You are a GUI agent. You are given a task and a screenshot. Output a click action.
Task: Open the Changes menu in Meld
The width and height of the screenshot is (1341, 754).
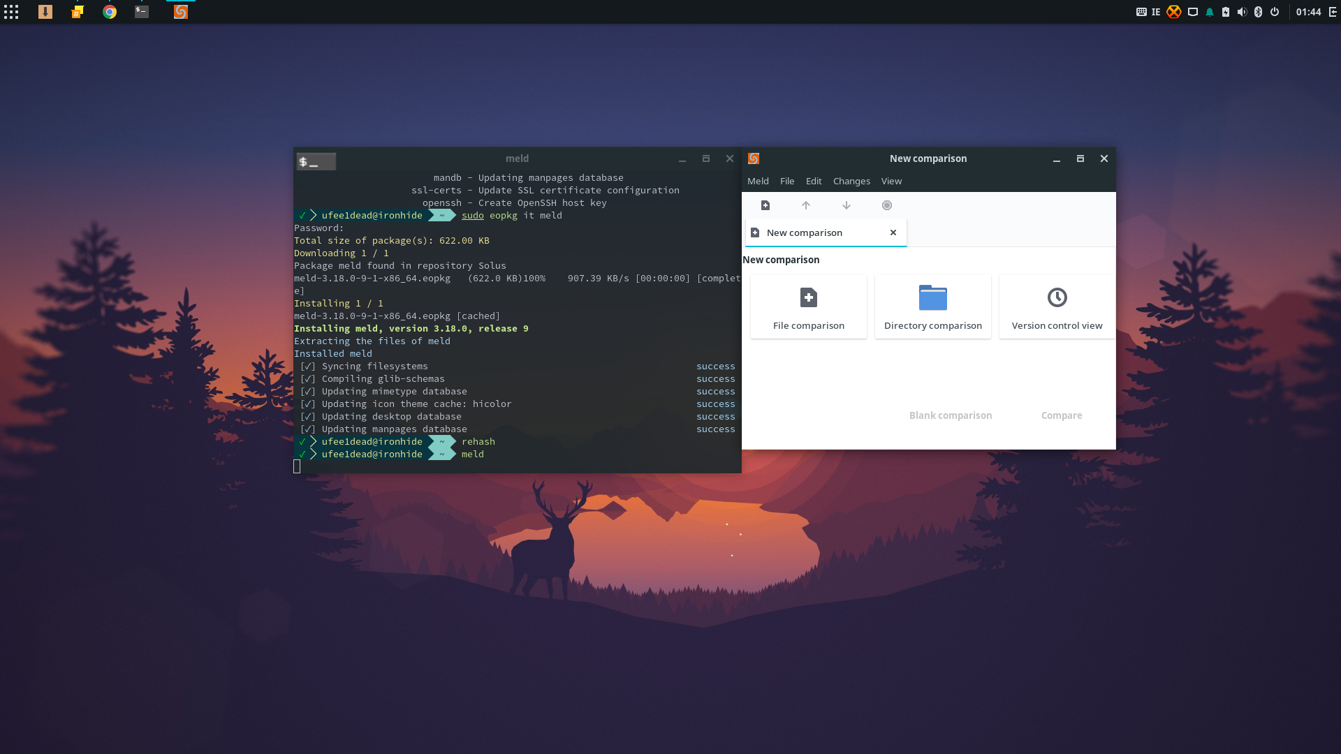click(x=851, y=181)
